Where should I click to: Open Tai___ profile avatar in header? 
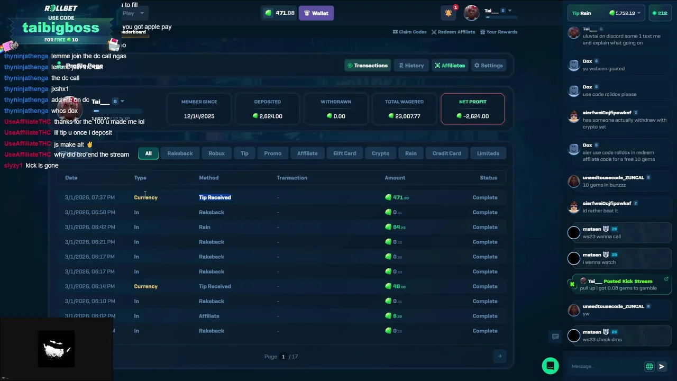tap(471, 13)
